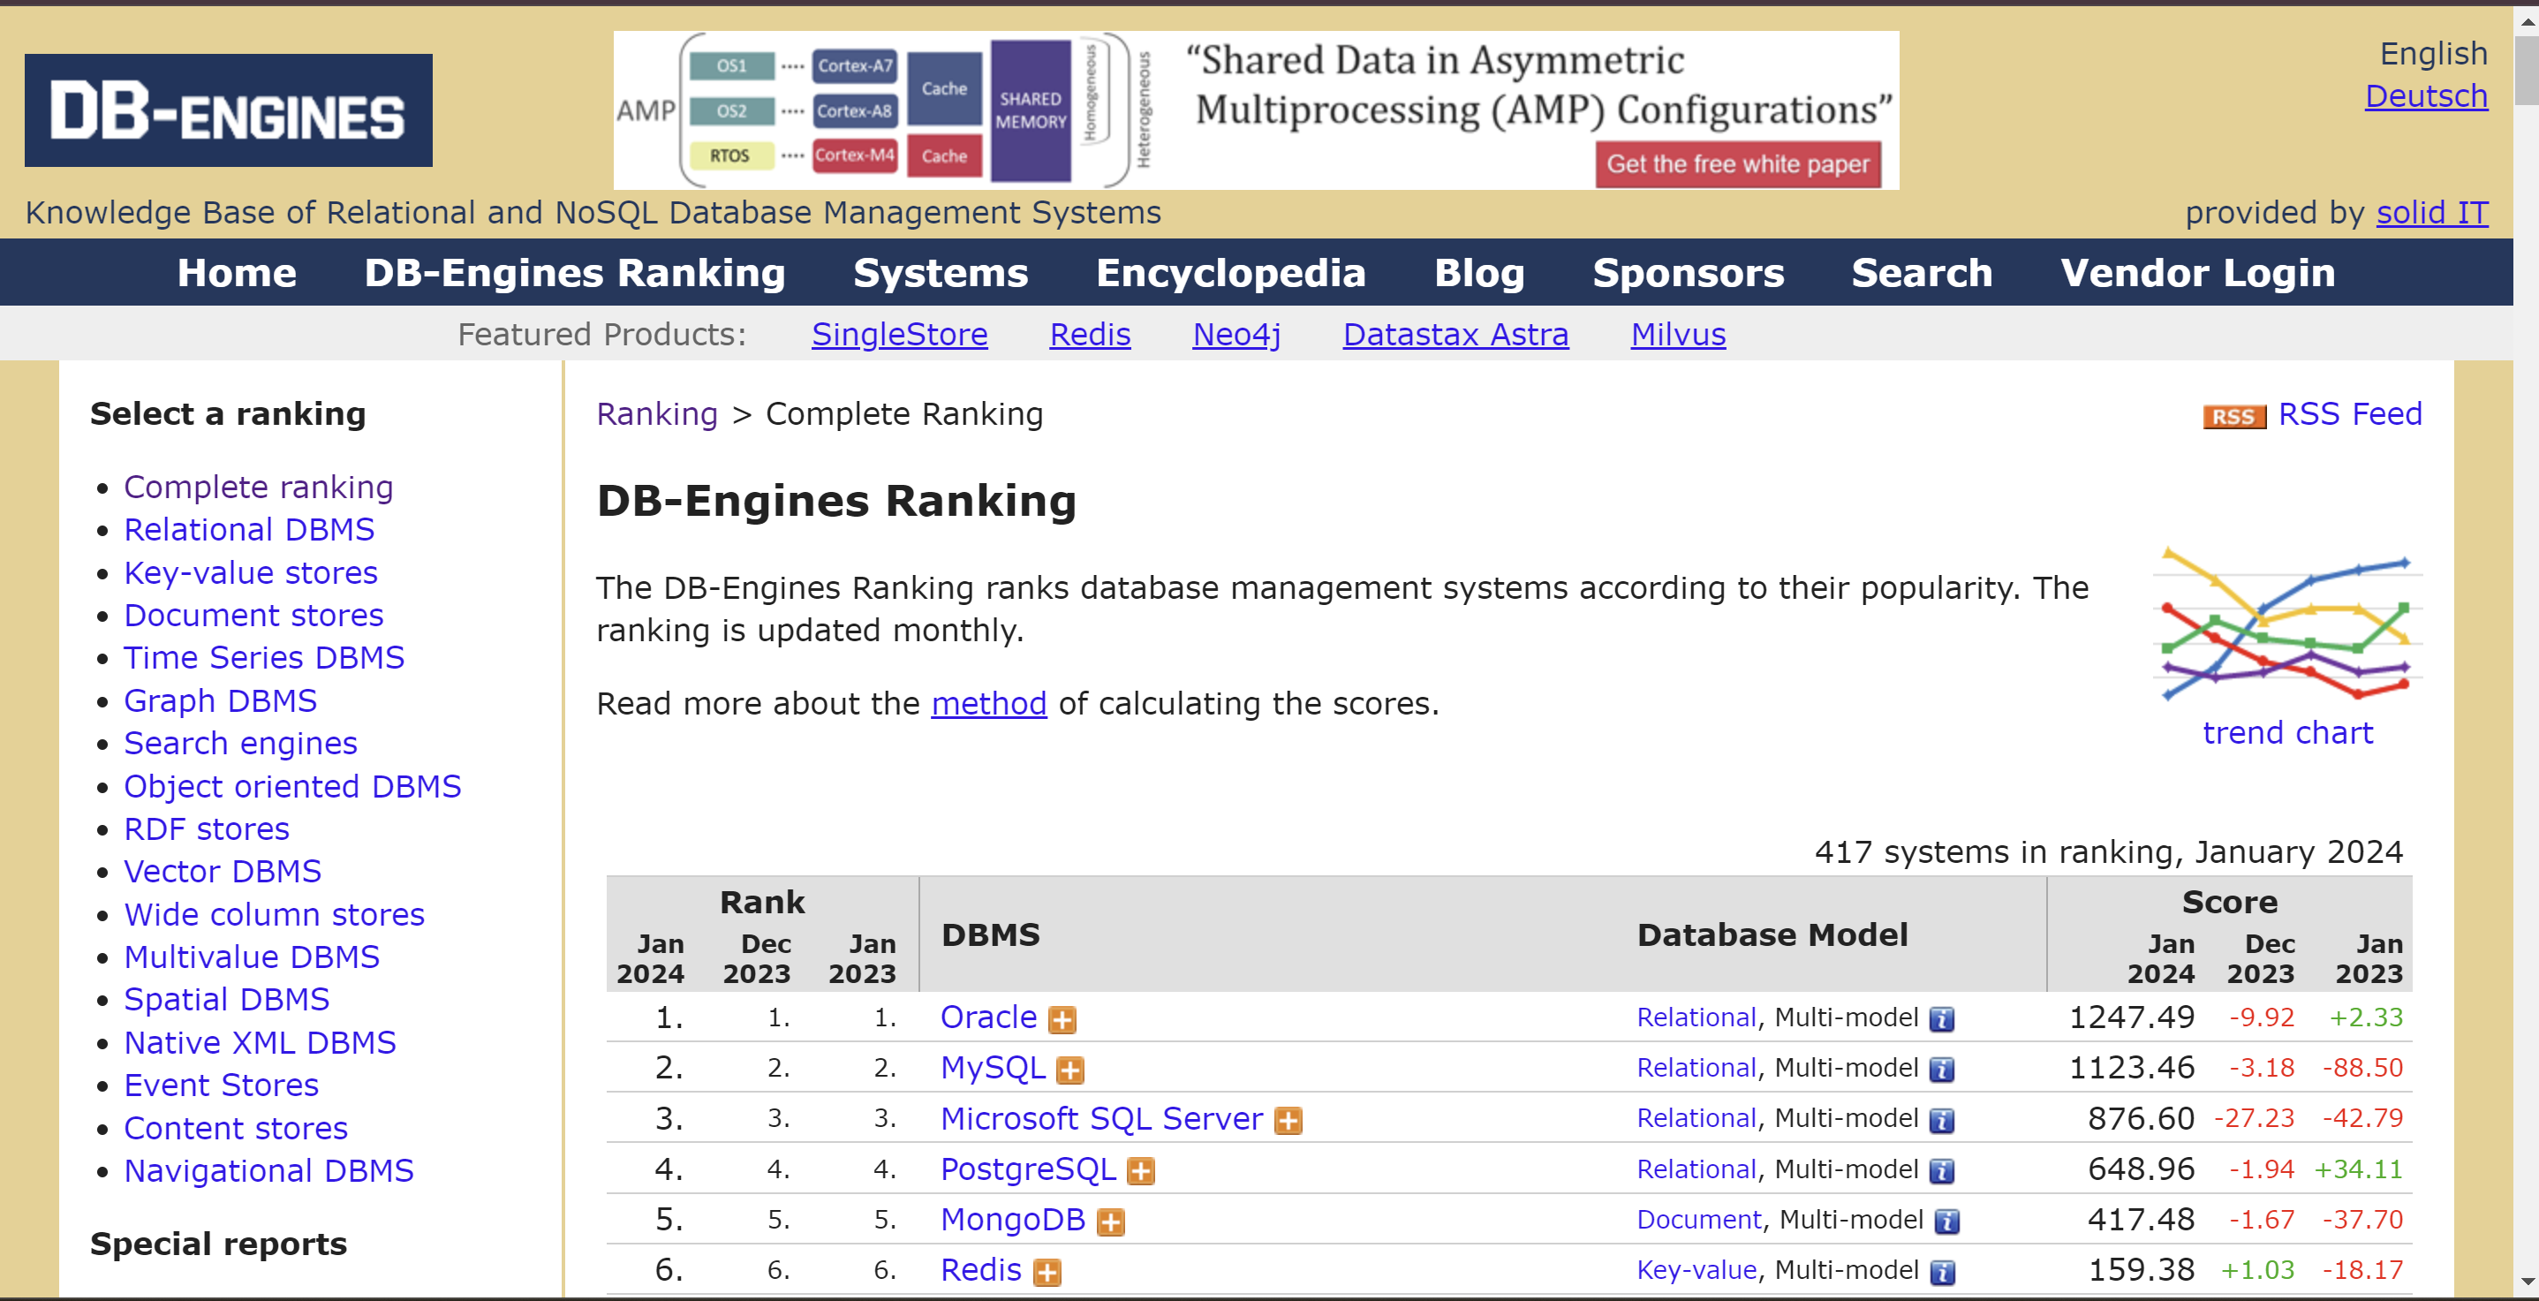Open the RSS Feed link

(2350, 414)
